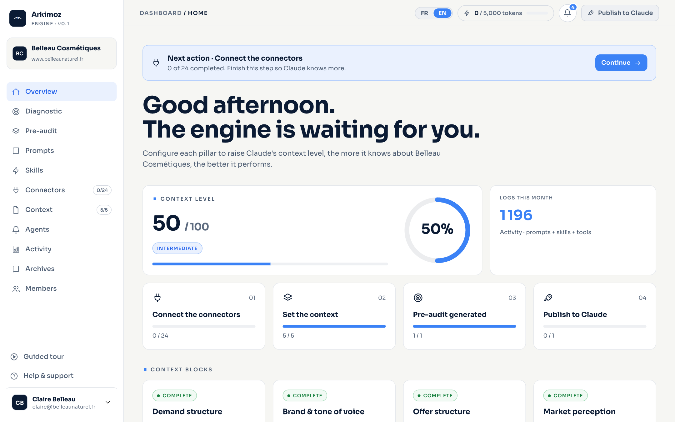This screenshot has width=675, height=422.
Task: Click the Skills bolt icon in sidebar
Action: click(16, 170)
